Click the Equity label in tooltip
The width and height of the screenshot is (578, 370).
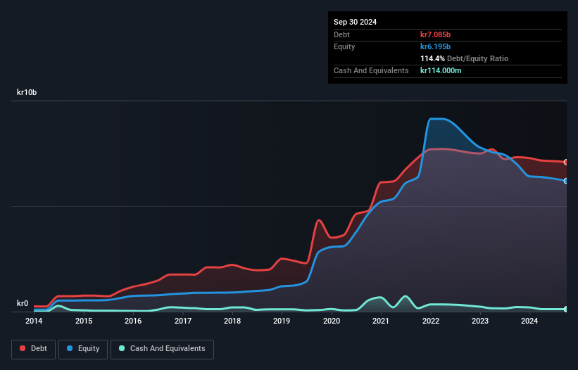coord(344,46)
